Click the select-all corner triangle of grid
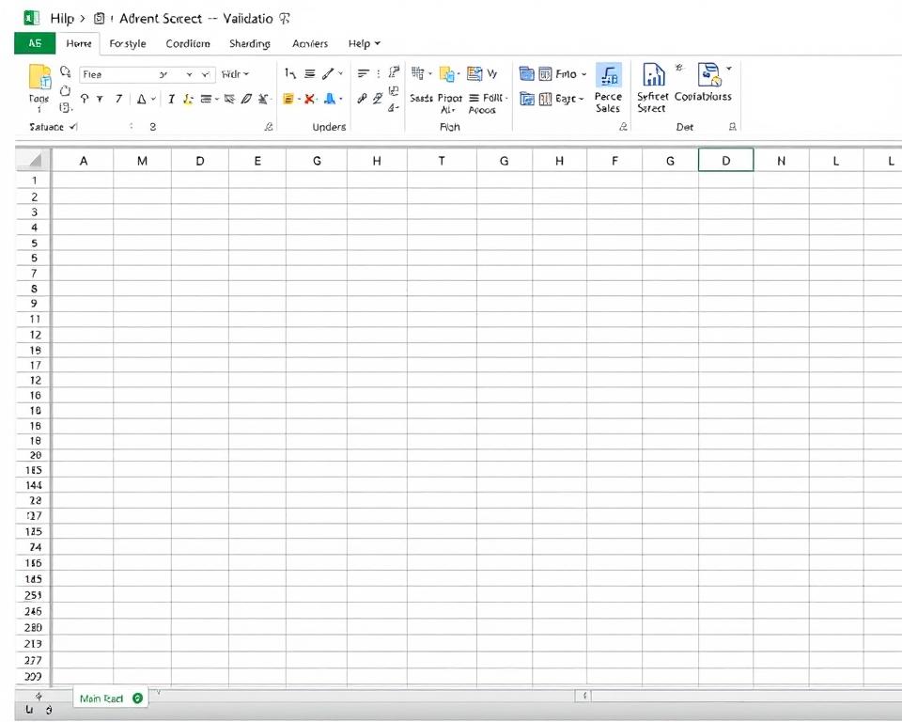This screenshot has width=902, height=722. (35, 161)
